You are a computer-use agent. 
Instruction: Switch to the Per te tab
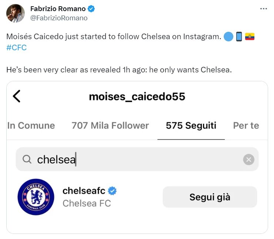pos(246,126)
